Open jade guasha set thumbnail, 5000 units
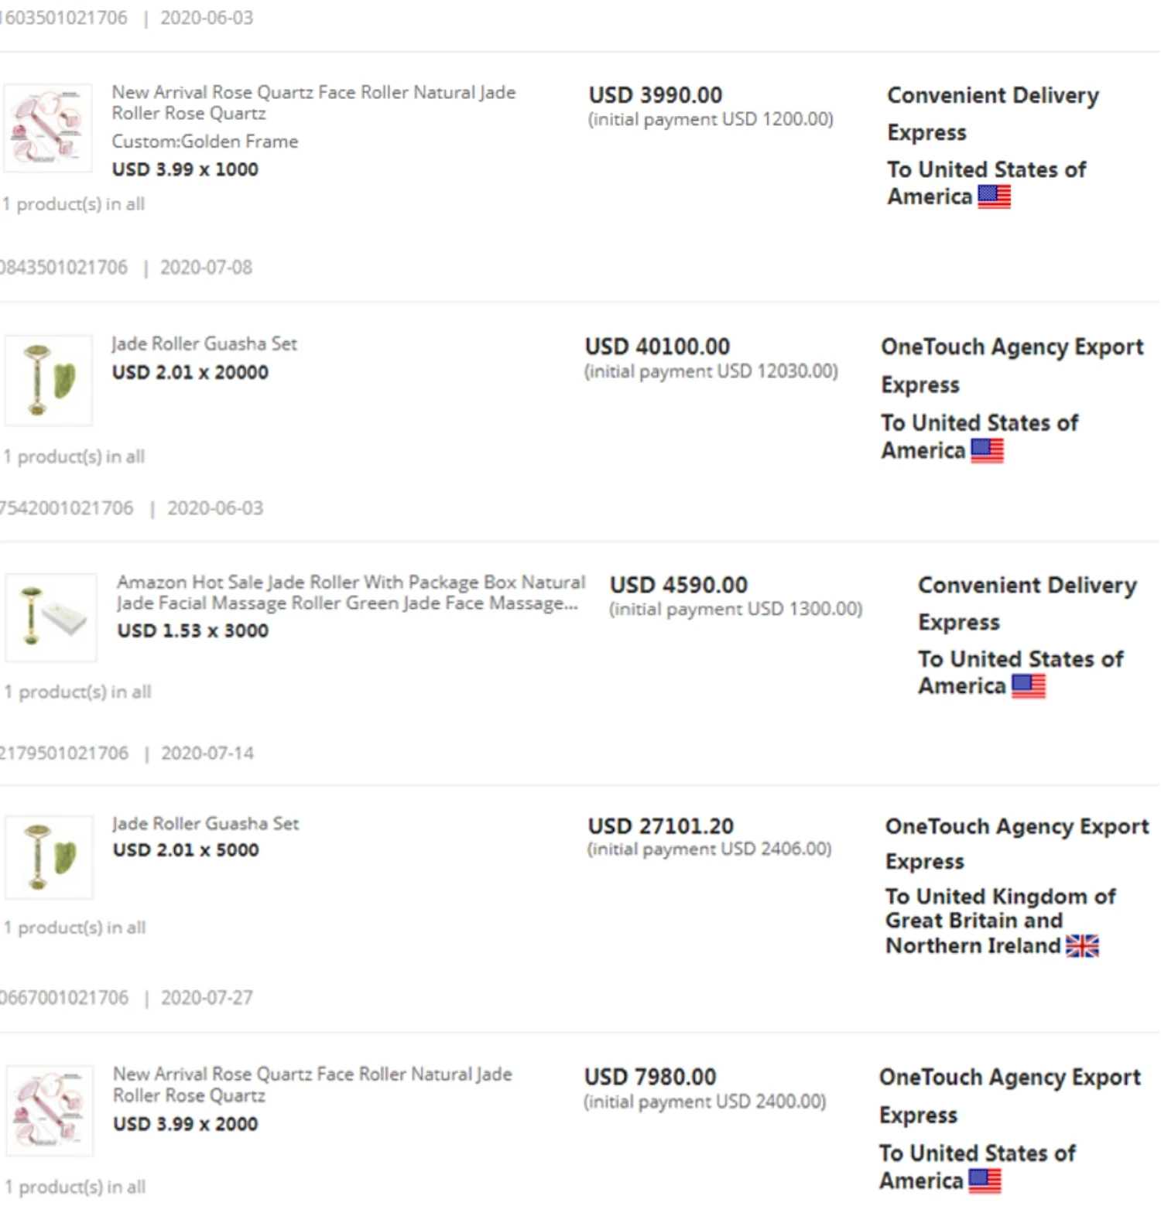The image size is (1161, 1230). point(49,857)
